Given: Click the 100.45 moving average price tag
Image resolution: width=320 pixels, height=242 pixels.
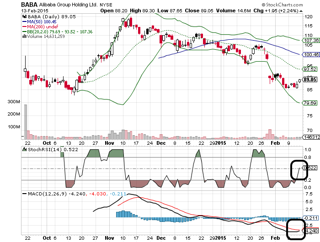Looking at the screenshot, I should click(x=311, y=54).
